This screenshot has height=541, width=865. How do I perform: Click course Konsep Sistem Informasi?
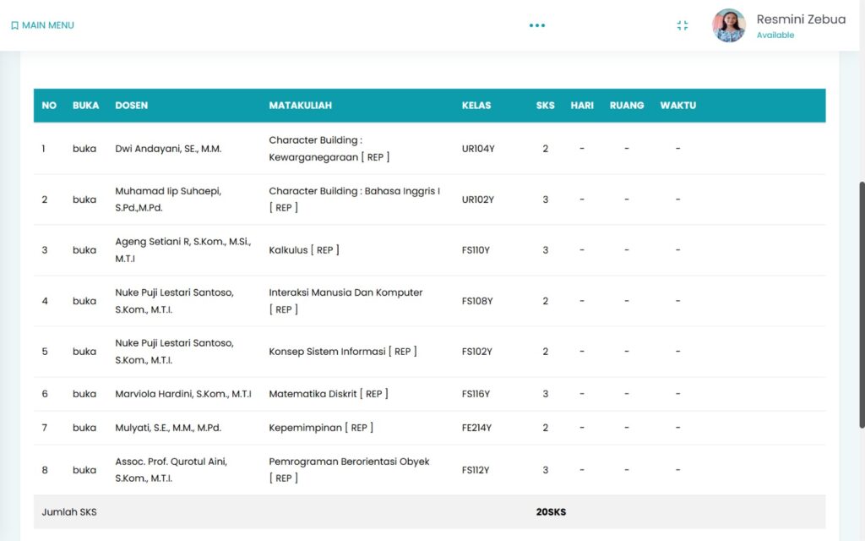pos(343,352)
